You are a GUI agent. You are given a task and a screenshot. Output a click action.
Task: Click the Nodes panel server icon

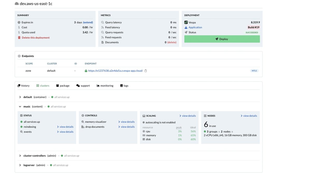click(x=205, y=116)
